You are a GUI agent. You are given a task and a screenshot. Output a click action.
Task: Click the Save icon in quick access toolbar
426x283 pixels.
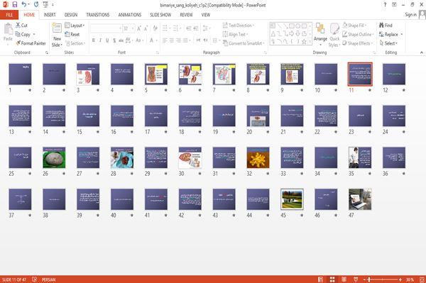[15, 5]
